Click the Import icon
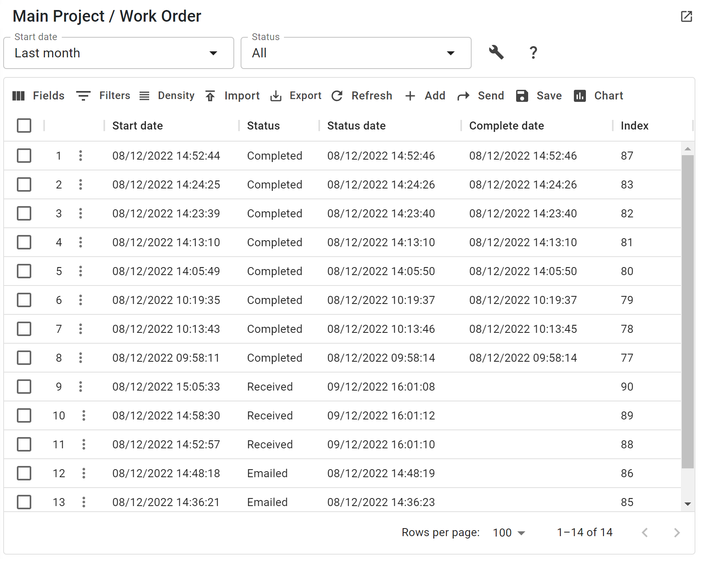Viewport: 701px width, 561px height. [210, 96]
